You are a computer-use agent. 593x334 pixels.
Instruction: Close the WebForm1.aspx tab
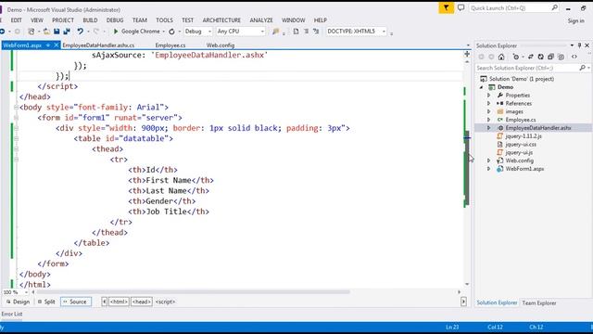[x=56, y=45]
